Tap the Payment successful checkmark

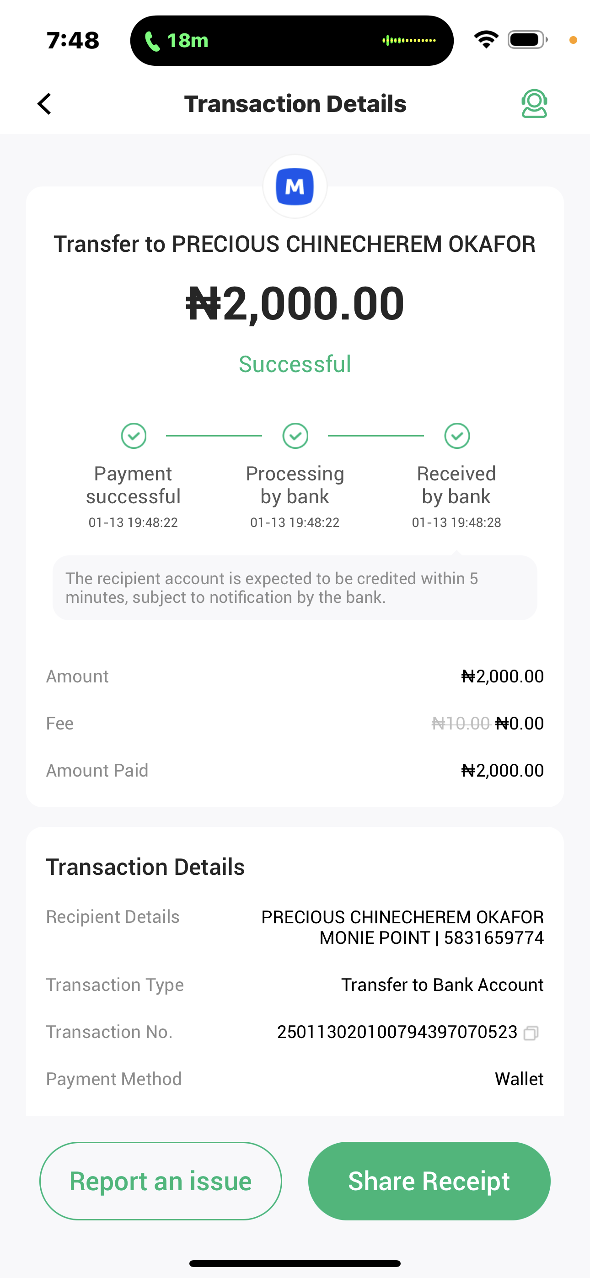134,436
